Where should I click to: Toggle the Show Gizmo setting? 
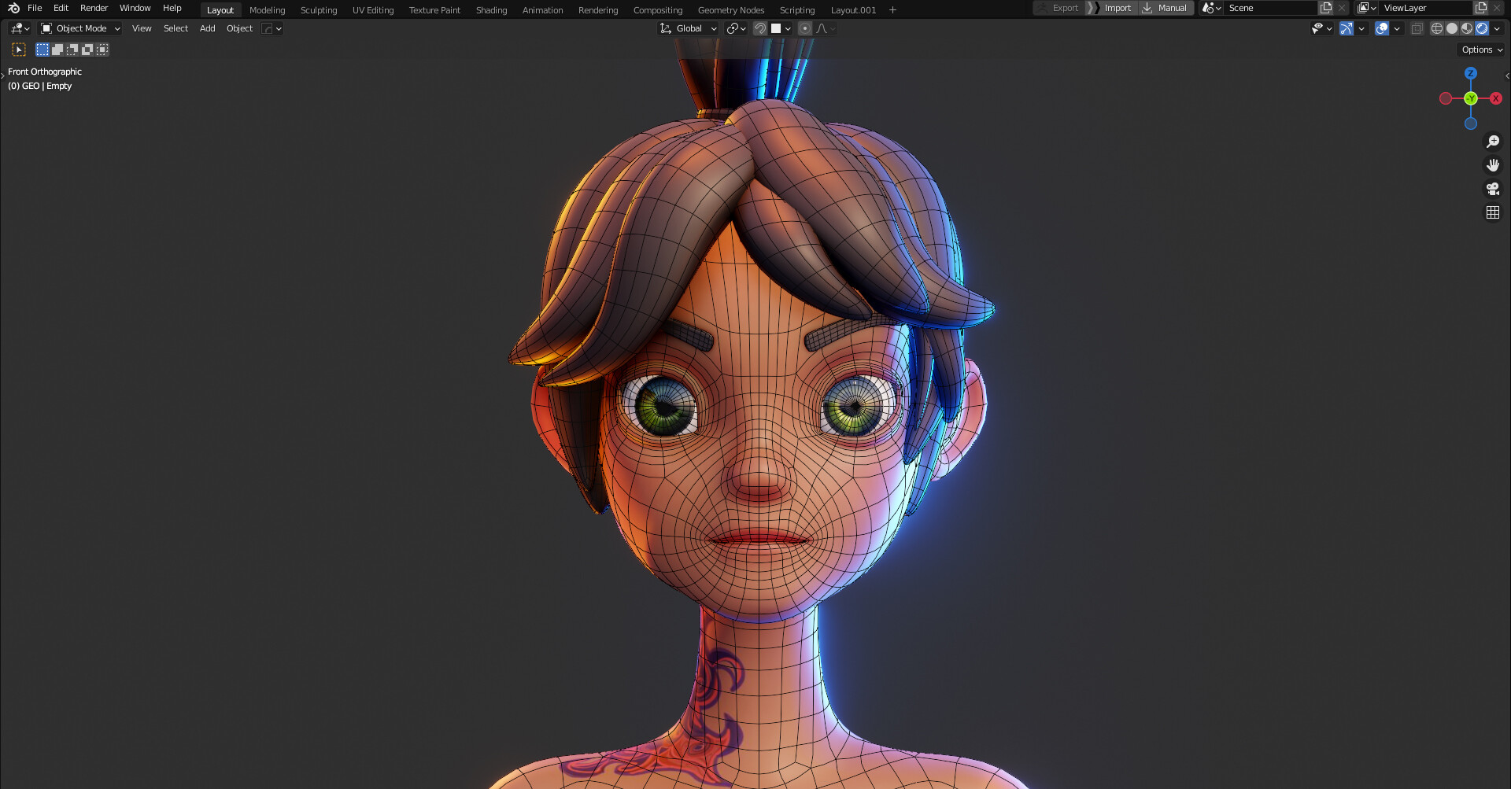1347,28
